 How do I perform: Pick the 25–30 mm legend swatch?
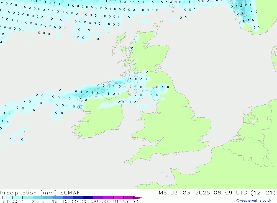coord(88,197)
